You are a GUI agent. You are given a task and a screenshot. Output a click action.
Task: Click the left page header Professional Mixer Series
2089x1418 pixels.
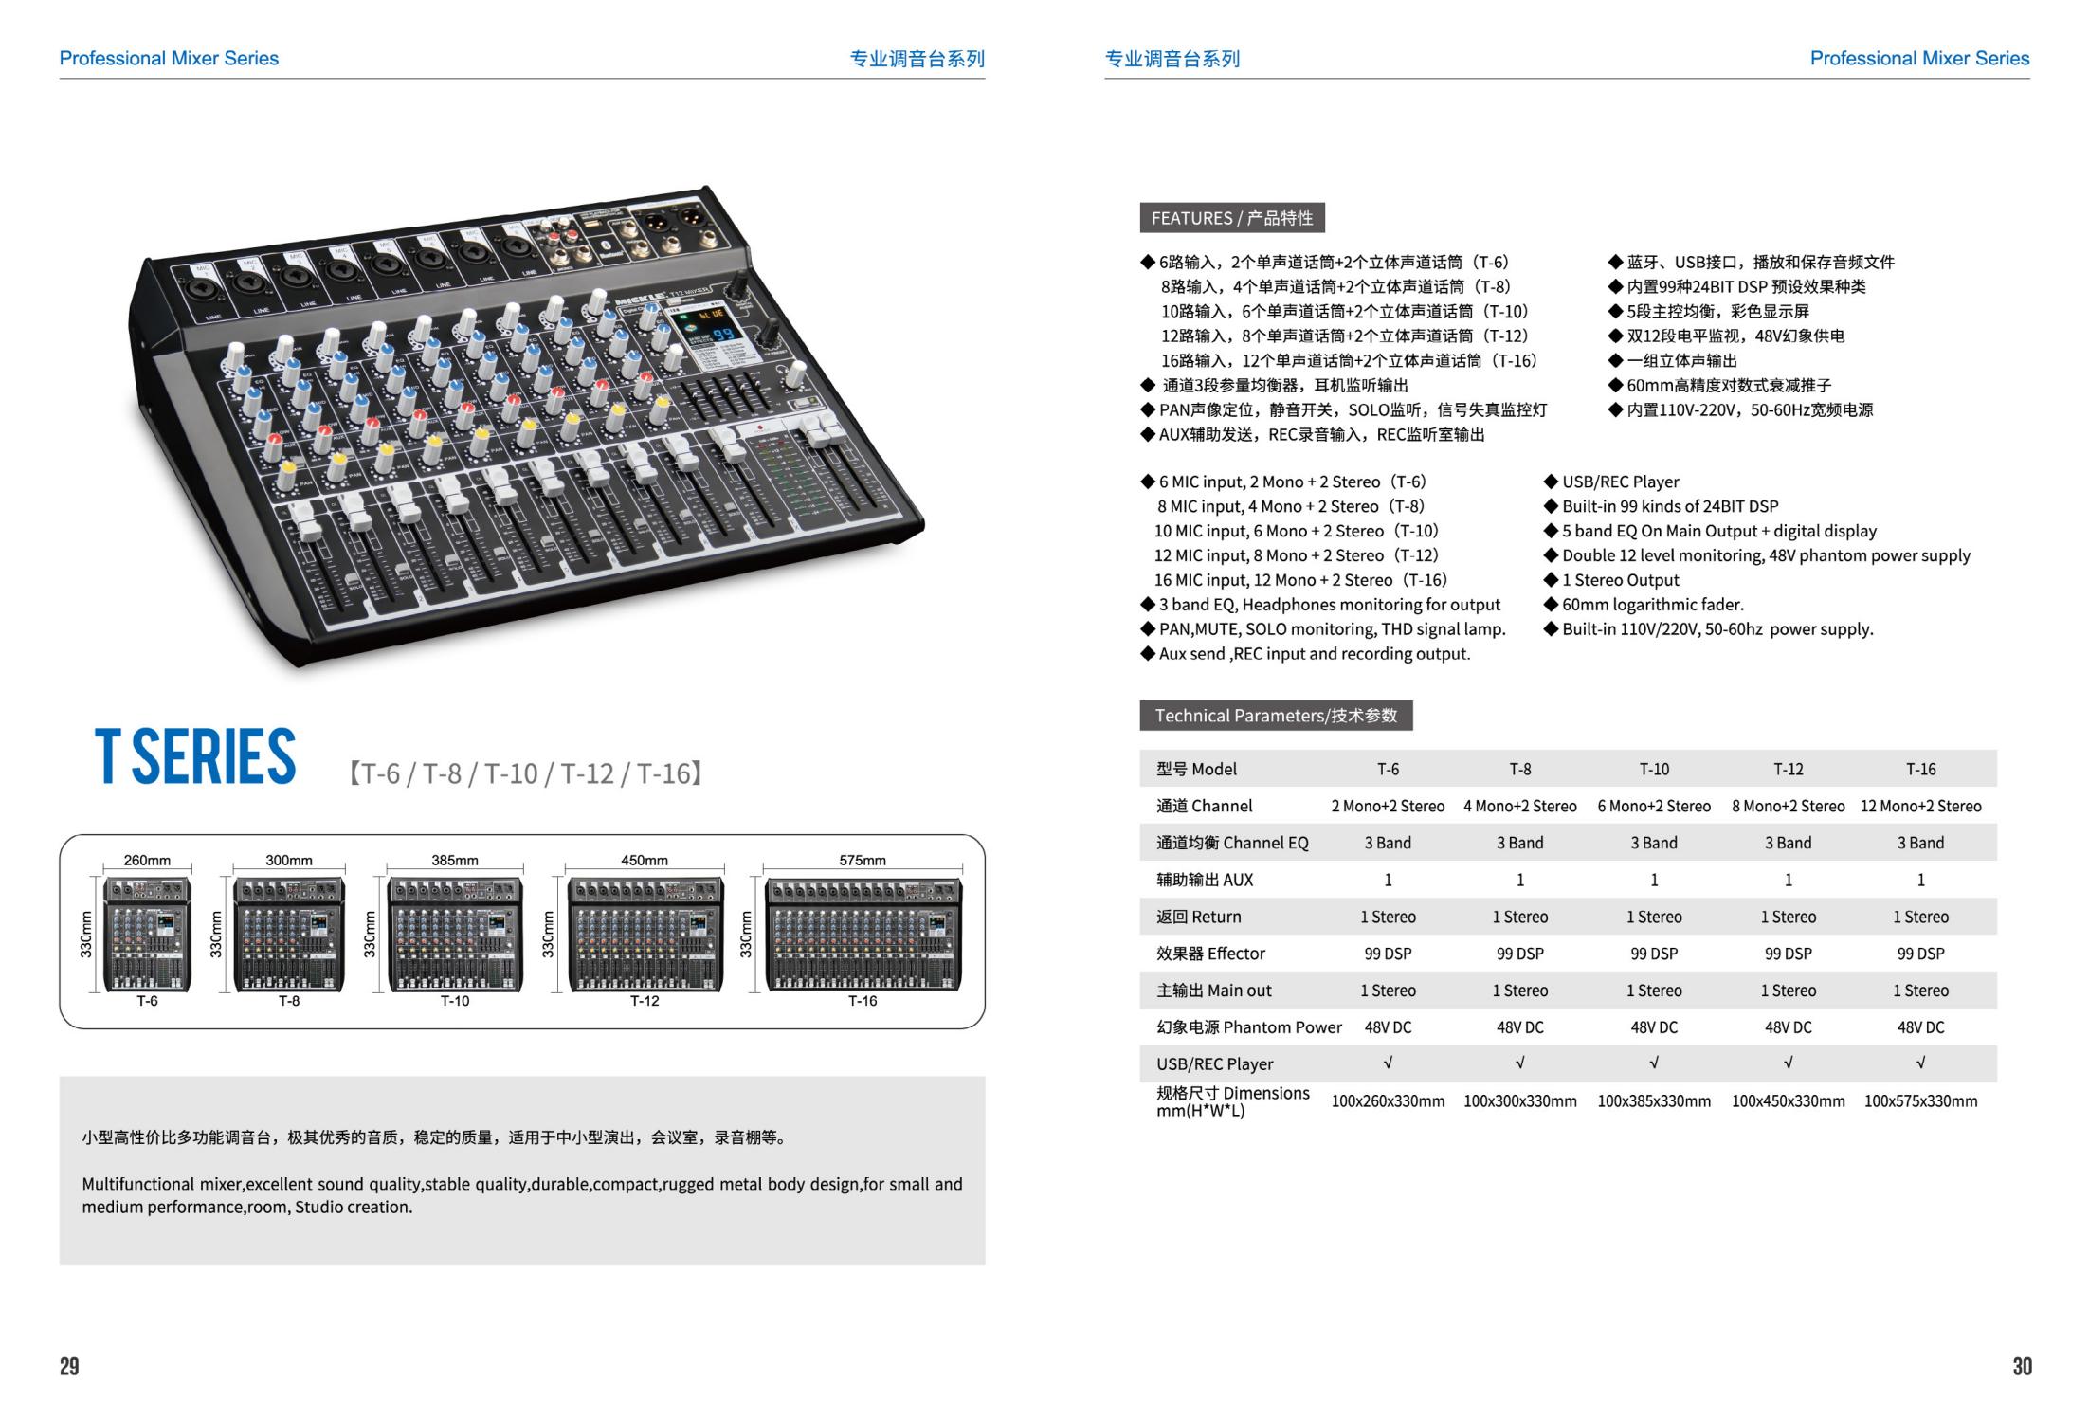[x=169, y=58]
